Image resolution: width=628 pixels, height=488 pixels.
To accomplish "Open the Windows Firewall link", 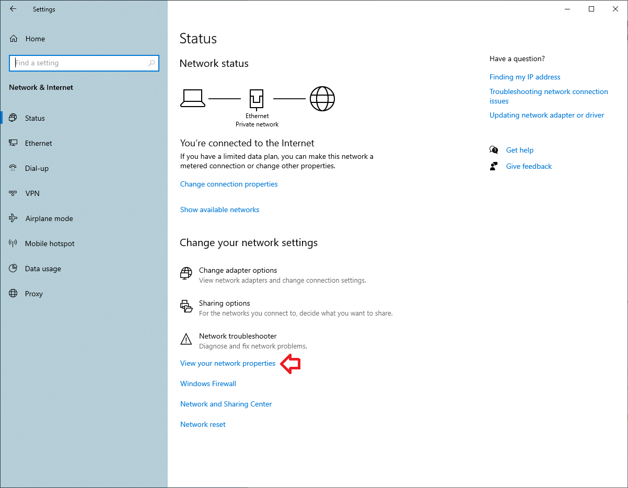I will tap(208, 384).
